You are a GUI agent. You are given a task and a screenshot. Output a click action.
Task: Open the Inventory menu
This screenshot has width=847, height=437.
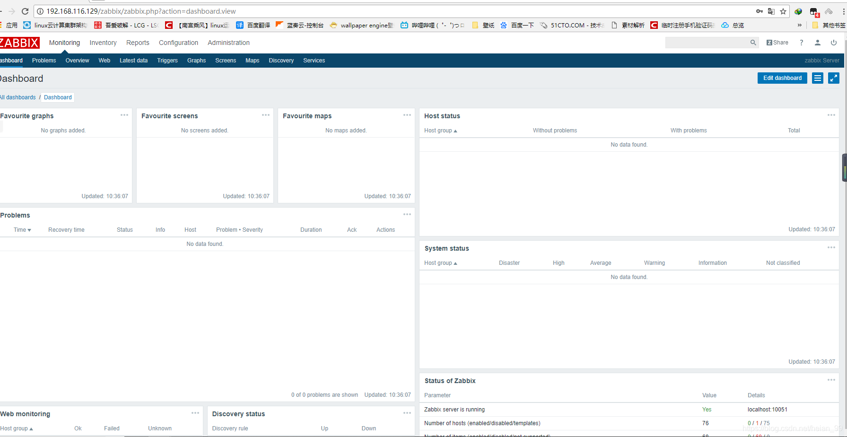pyautogui.click(x=103, y=43)
